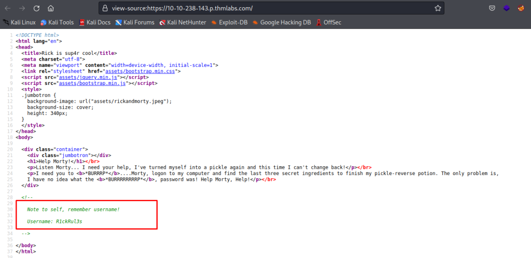
Task: Click the forward navigation arrow
Action: [22, 8]
